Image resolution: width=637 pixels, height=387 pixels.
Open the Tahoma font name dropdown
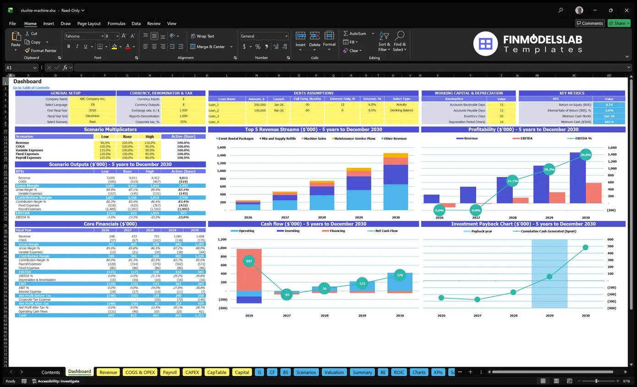102,36
